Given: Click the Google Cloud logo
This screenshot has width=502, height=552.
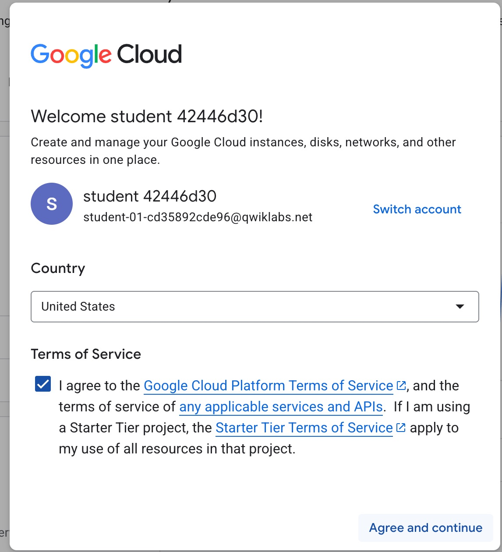Looking at the screenshot, I should [x=106, y=55].
